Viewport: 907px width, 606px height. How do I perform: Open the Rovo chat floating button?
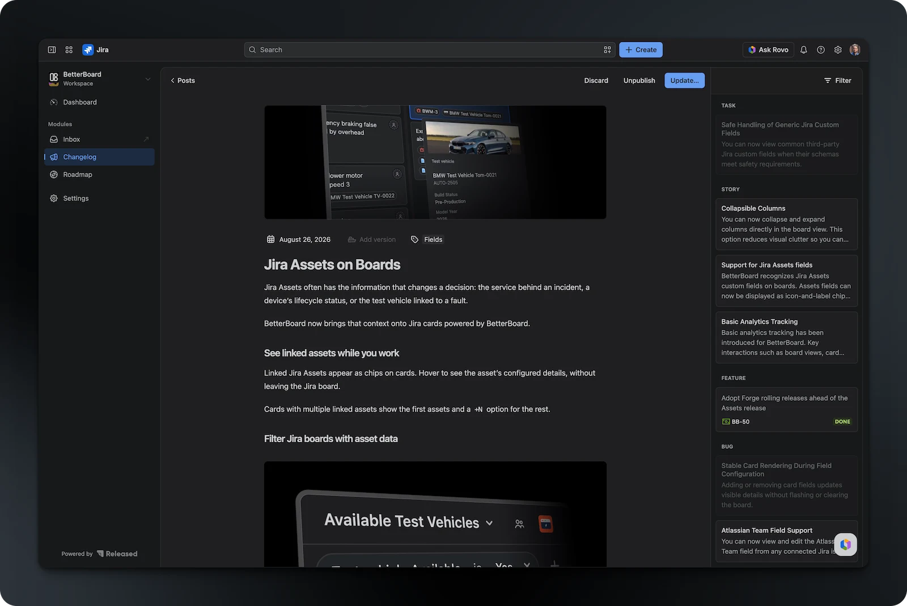pyautogui.click(x=845, y=544)
